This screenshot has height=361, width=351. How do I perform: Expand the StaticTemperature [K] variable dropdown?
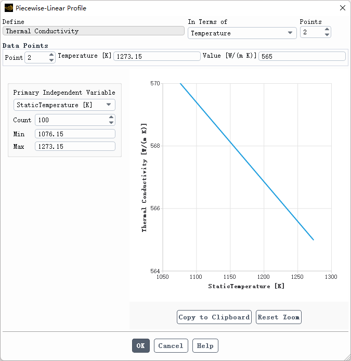click(64, 105)
